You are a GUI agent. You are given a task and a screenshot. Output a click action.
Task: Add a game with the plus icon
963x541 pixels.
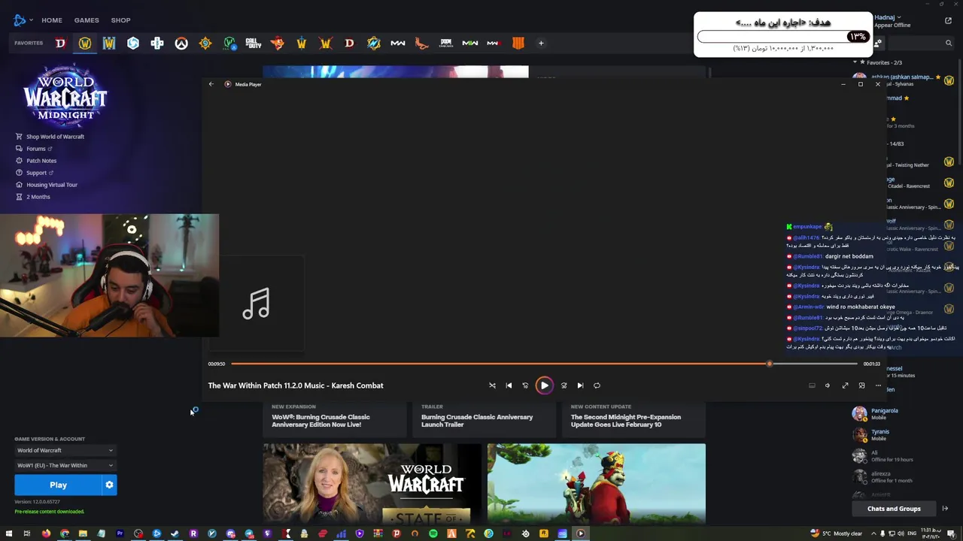click(541, 43)
